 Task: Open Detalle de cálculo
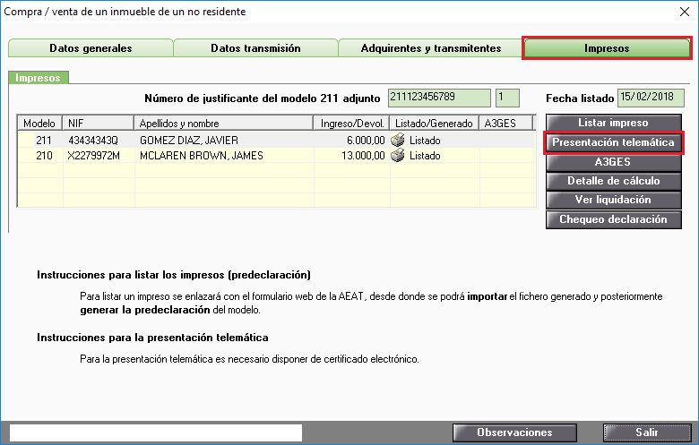tap(613, 181)
